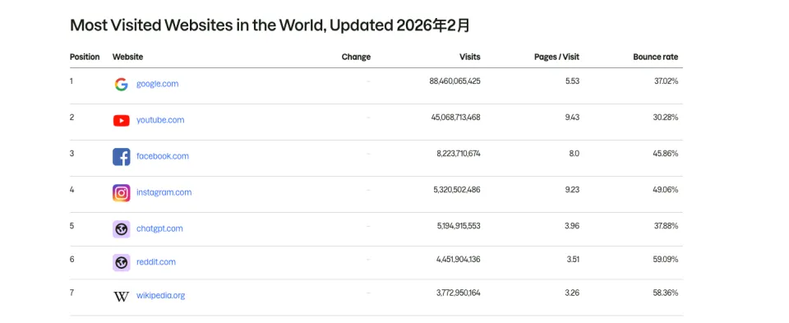Image resolution: width=789 pixels, height=323 pixels.
Task: Select visits value 45,068,713,468
Action: tap(456, 118)
